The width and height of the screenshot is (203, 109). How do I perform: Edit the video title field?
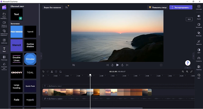[x=53, y=7]
